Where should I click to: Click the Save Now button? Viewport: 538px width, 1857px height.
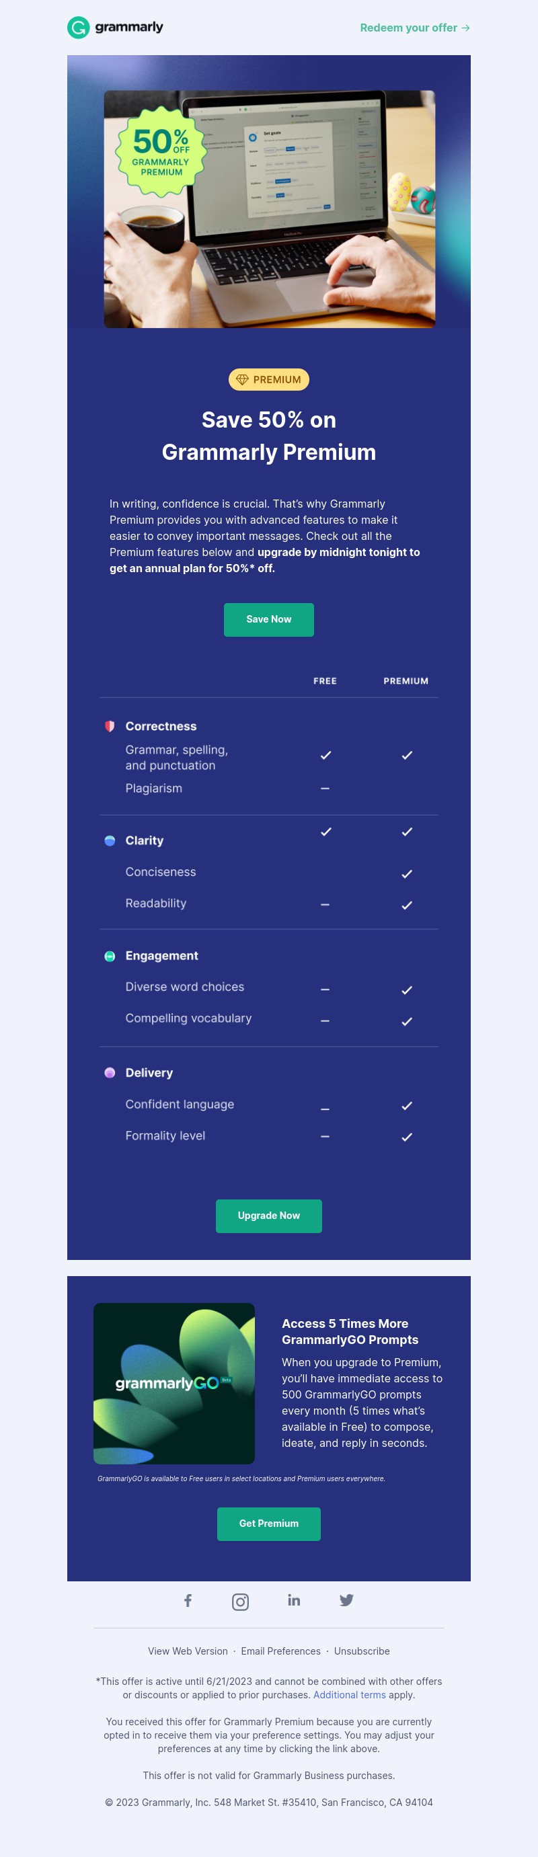[x=269, y=620]
